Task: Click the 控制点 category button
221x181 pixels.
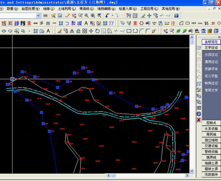Action: 211,123
